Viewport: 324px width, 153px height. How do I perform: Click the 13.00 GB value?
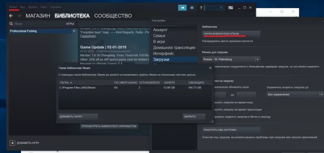pyautogui.click(x=169, y=87)
